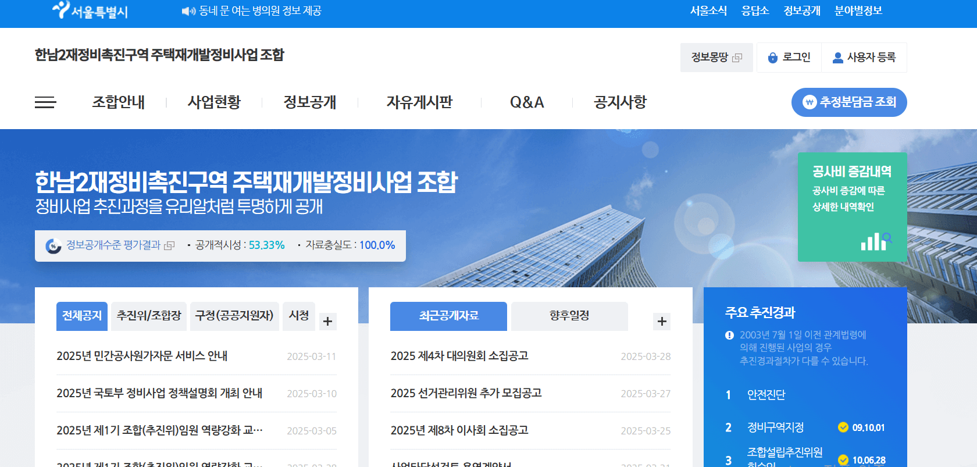This screenshot has height=467, width=977.
Task: Click step 2 정비구역지정
Action: pyautogui.click(x=775, y=427)
